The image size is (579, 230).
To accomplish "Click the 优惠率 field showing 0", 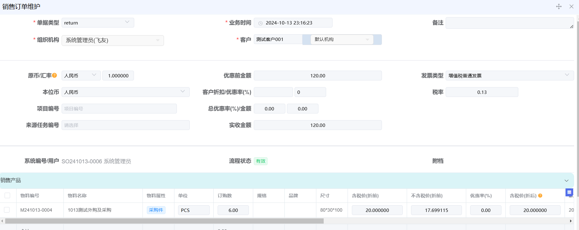I will [x=310, y=92].
